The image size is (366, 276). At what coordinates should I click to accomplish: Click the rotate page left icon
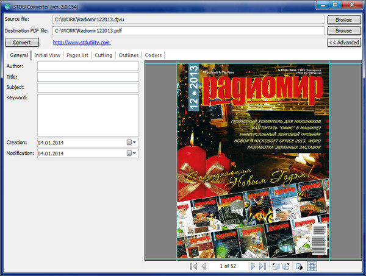276,267
